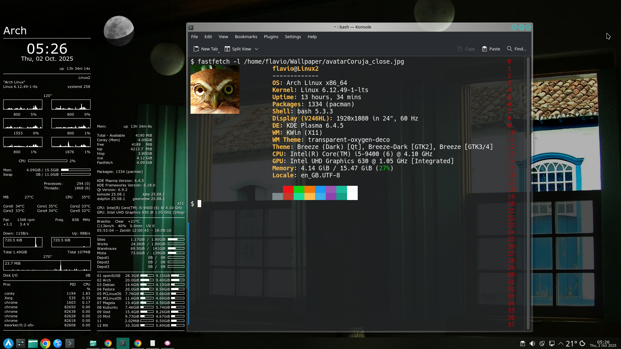Launch Google Chrome from pinned taskbar
The image size is (621, 349).
tap(45, 343)
